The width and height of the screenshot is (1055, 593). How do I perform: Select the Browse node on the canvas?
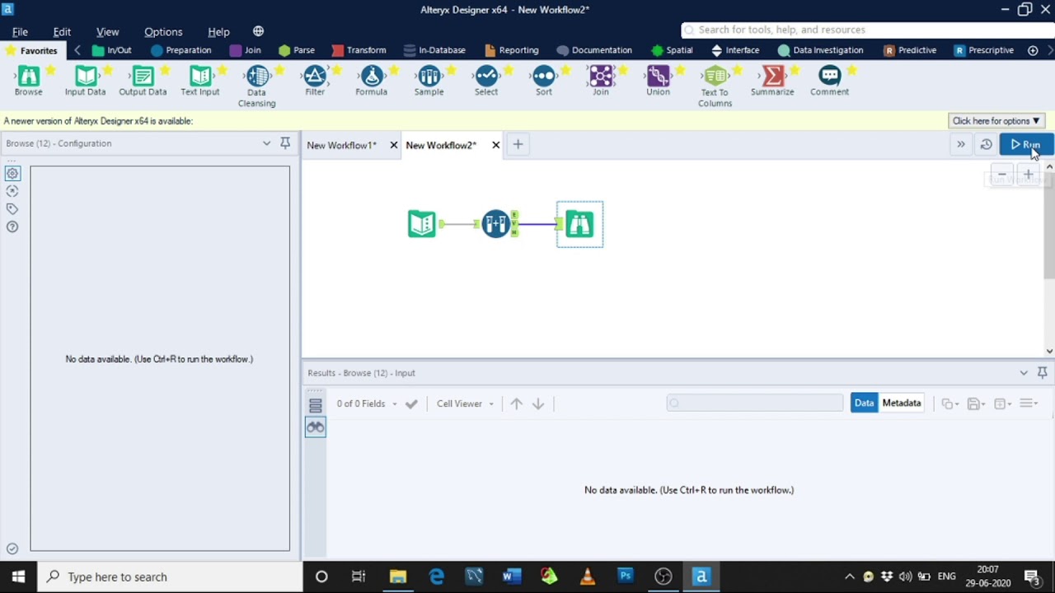click(x=579, y=224)
